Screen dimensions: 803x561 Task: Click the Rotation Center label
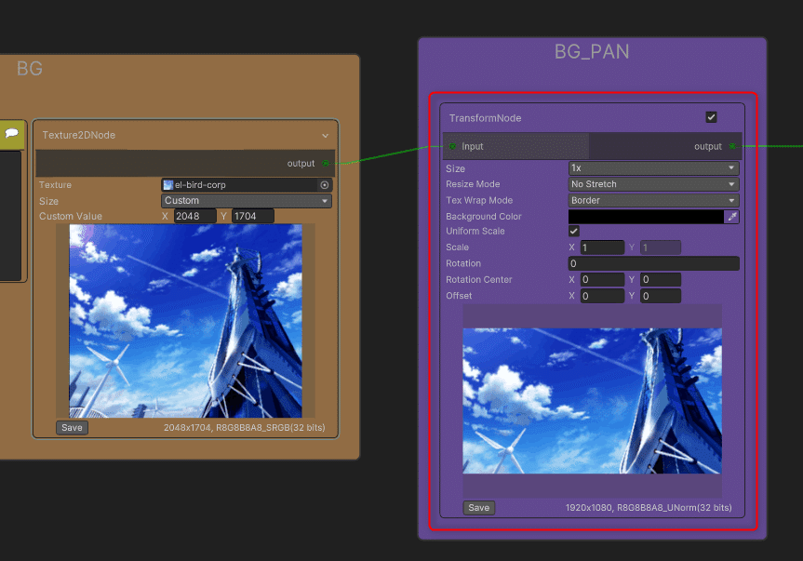479,279
